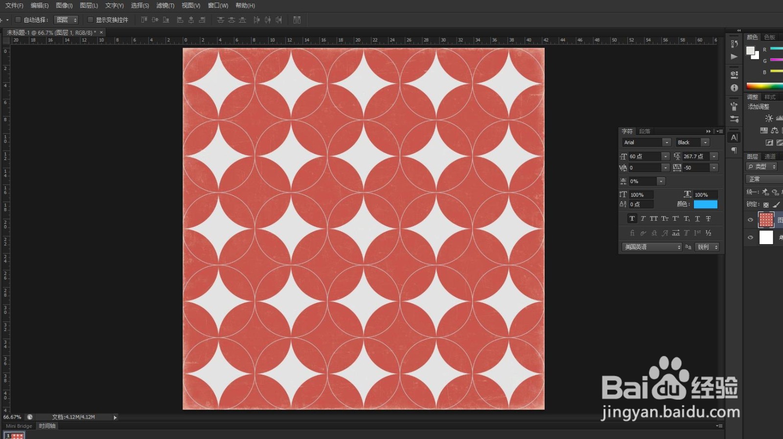Toggle all caps text style
The width and height of the screenshot is (783, 439).
click(654, 219)
